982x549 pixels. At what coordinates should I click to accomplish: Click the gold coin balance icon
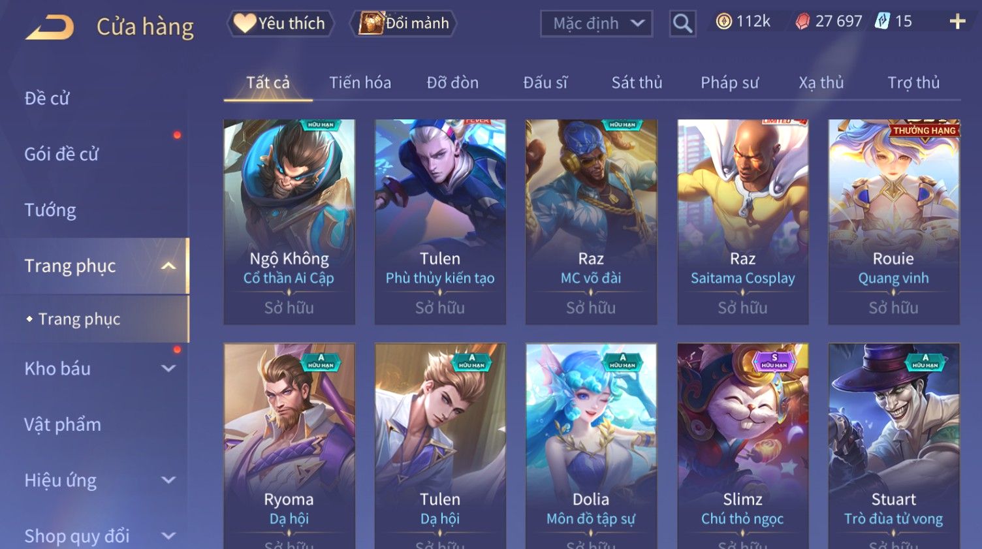pos(723,22)
